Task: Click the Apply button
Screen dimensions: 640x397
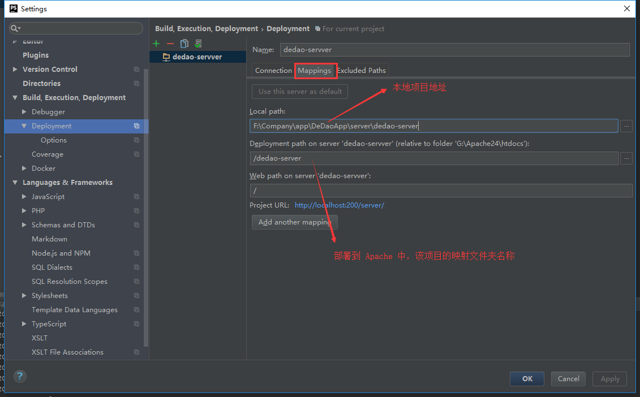Action: coord(610,379)
